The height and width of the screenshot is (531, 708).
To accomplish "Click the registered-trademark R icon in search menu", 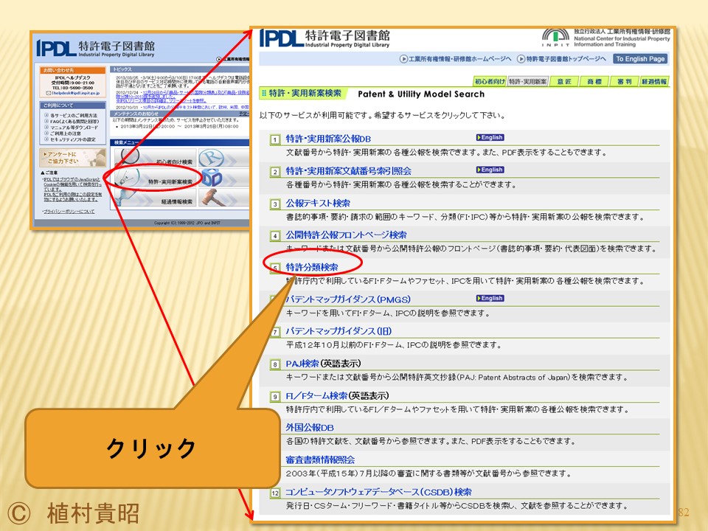I will 212,158.
